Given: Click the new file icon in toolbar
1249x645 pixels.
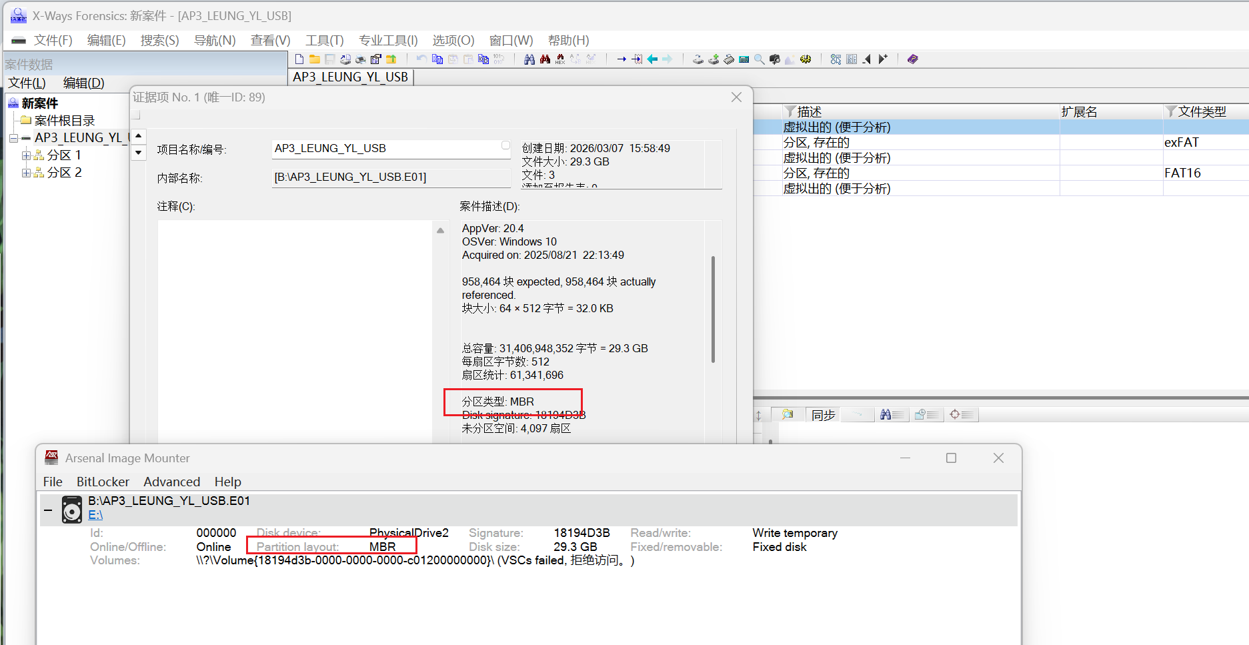Looking at the screenshot, I should (x=299, y=59).
